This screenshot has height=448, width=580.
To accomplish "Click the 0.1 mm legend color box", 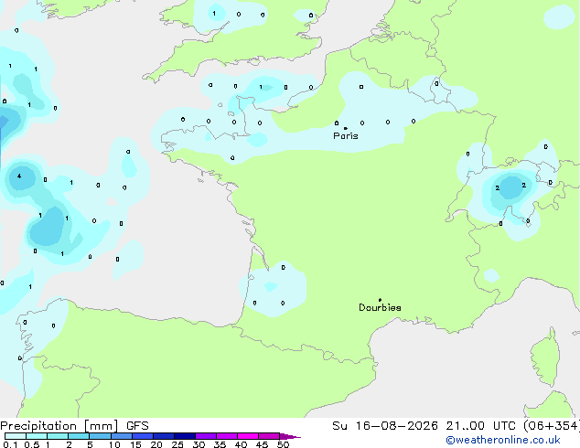I will [x=16, y=436].
